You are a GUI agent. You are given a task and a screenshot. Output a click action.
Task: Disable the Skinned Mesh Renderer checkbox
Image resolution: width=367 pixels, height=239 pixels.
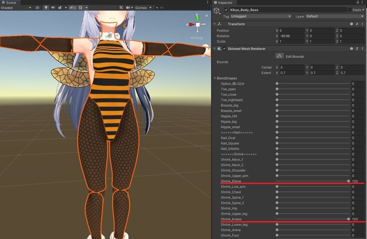[x=224, y=49]
